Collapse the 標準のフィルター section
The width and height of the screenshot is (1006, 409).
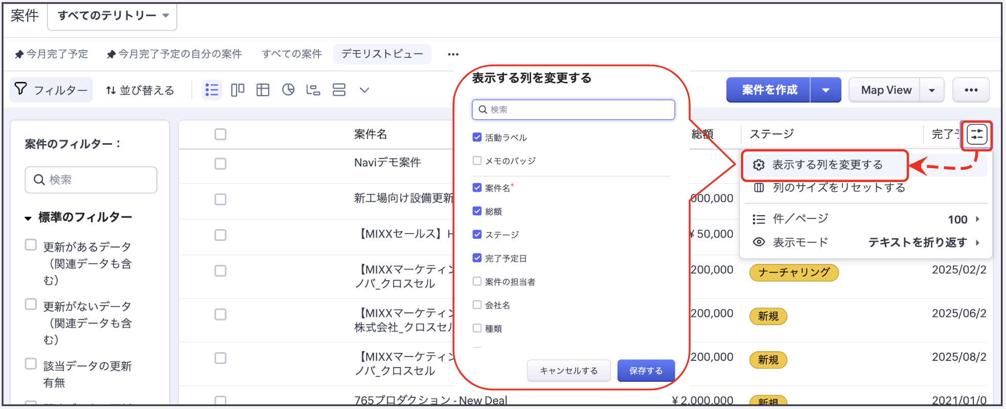pos(28,218)
